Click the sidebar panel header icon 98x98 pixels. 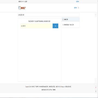(63, 19)
